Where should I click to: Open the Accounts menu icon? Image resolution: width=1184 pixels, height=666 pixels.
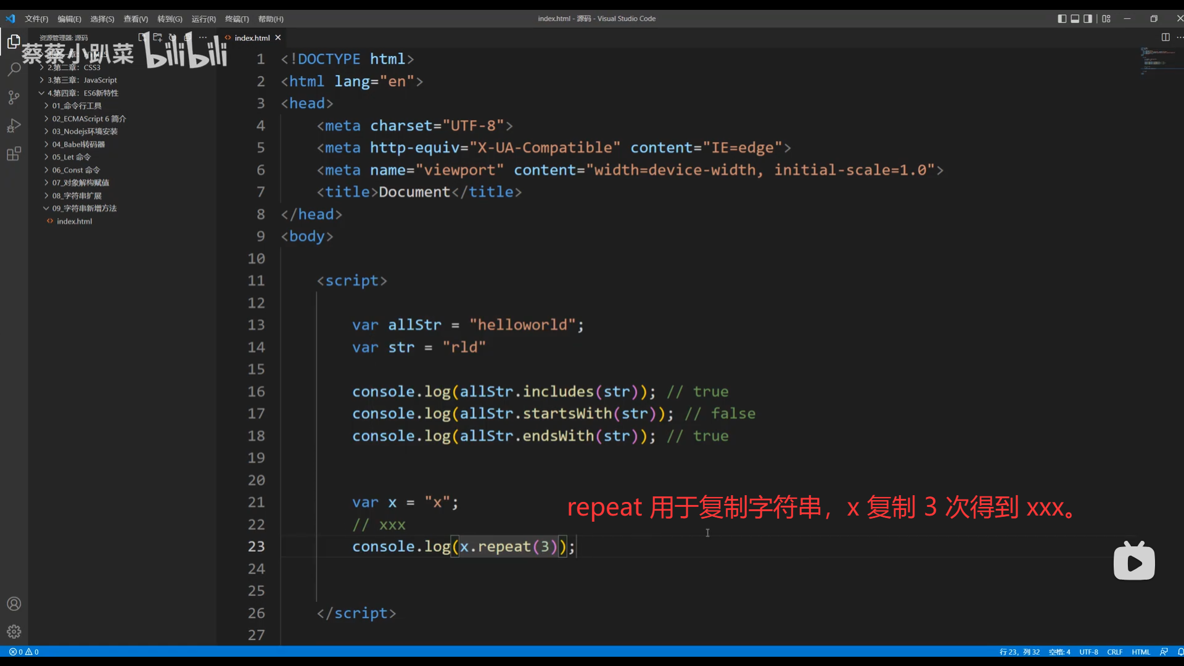click(x=14, y=604)
